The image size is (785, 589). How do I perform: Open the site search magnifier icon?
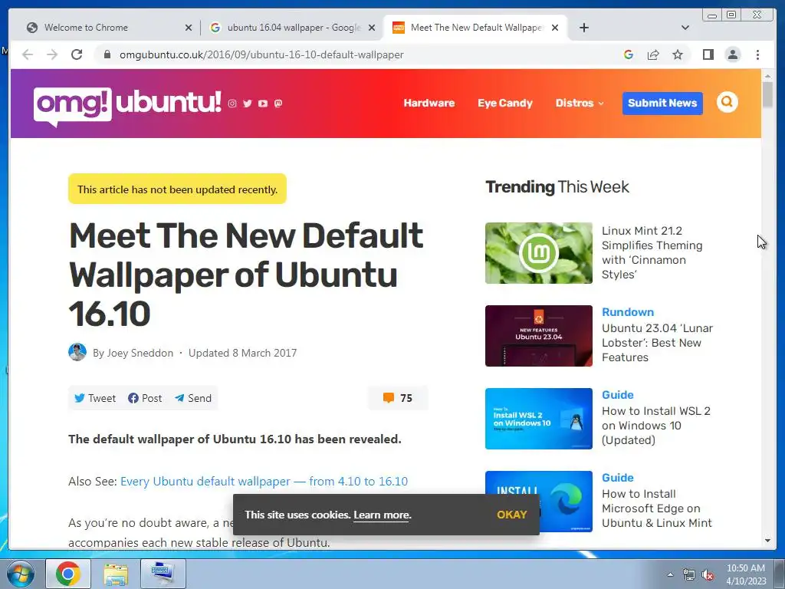[x=727, y=102]
